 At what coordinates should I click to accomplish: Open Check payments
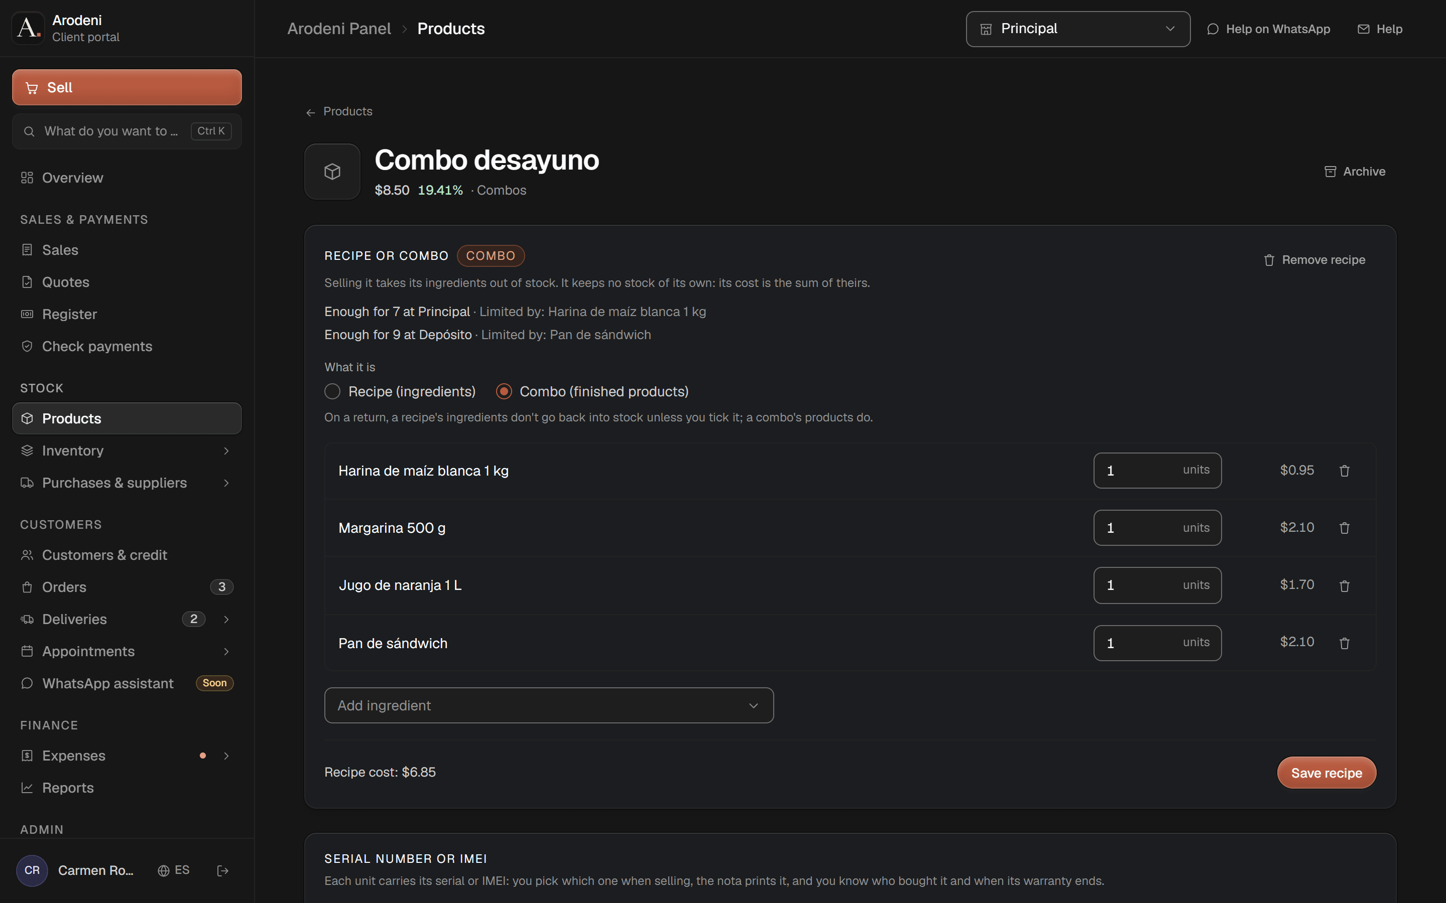127,346
